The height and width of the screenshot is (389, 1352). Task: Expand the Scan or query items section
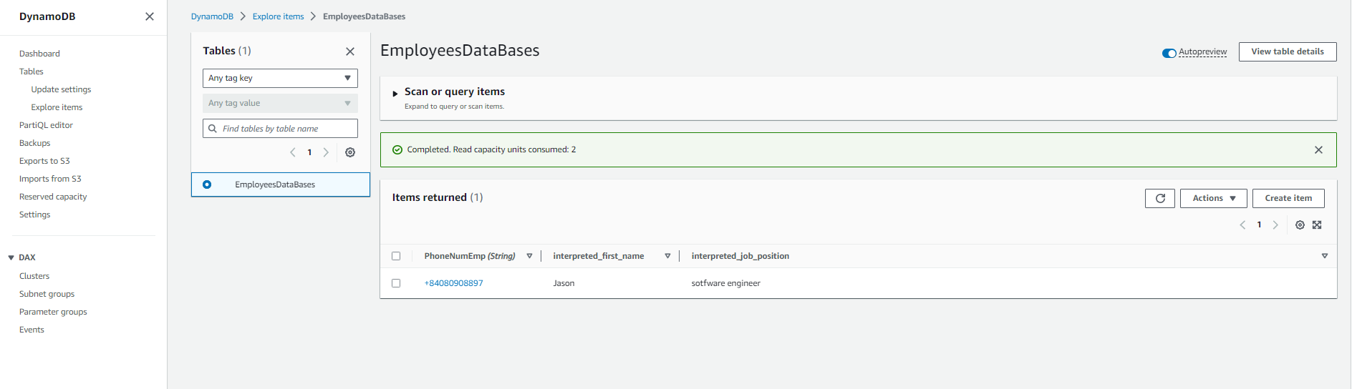(395, 94)
